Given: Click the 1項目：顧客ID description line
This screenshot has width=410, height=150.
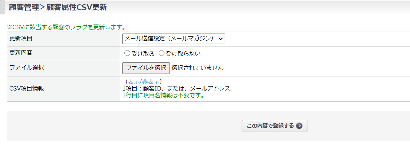Looking at the screenshot, I should click(x=177, y=88).
